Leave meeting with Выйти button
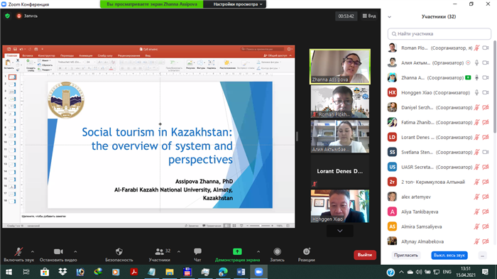Image resolution: width=497 pixels, height=279 pixels. [365, 255]
